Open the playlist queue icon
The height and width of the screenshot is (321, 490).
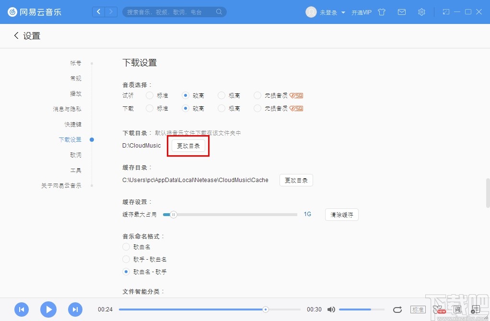pyautogui.click(x=475, y=310)
